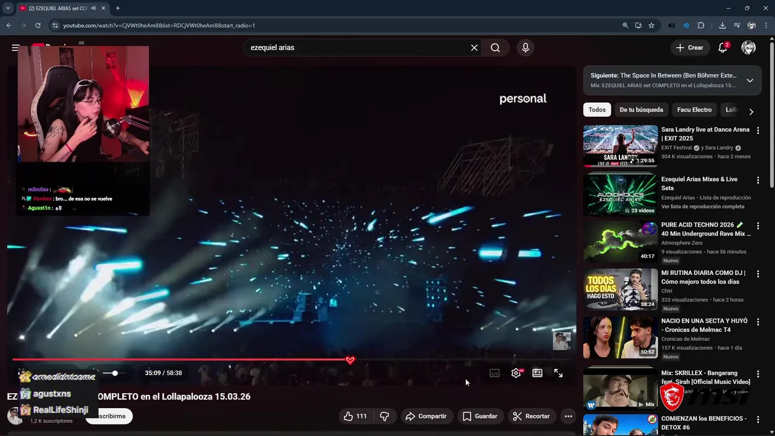Open the Chrome profile avatar
The image size is (775, 436).
pyautogui.click(x=751, y=25)
